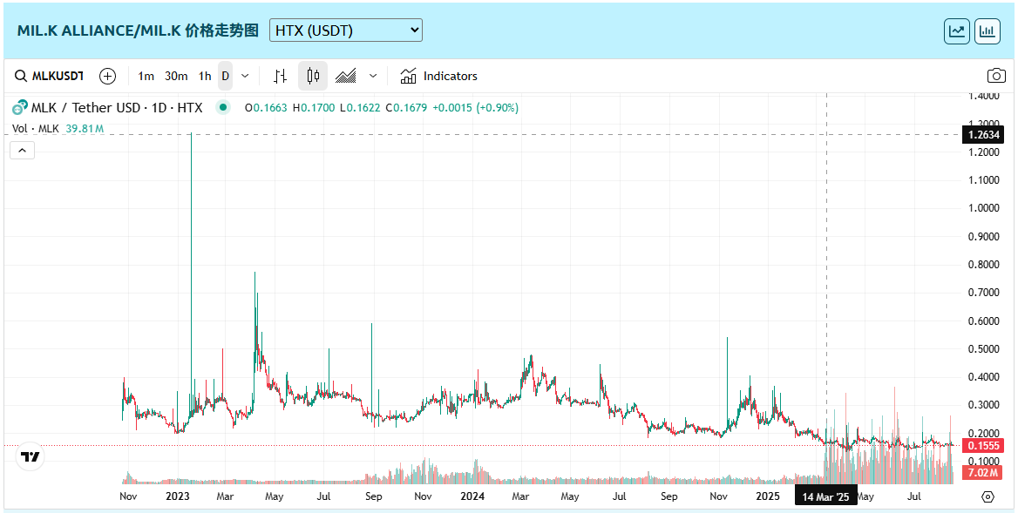Click the TradingView logo on the chart
This screenshot has height=513, width=1018.
click(x=30, y=456)
